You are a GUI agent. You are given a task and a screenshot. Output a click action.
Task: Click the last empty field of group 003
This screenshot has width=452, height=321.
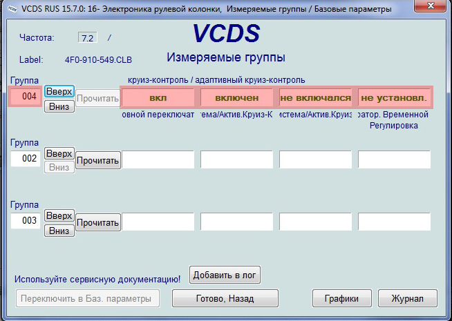click(x=394, y=222)
